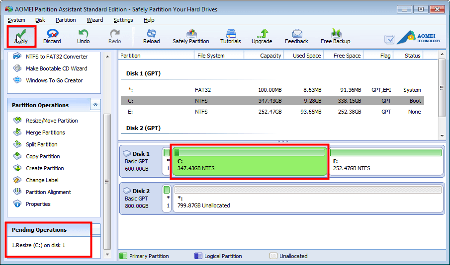Sort by the Free Space column header

point(344,56)
